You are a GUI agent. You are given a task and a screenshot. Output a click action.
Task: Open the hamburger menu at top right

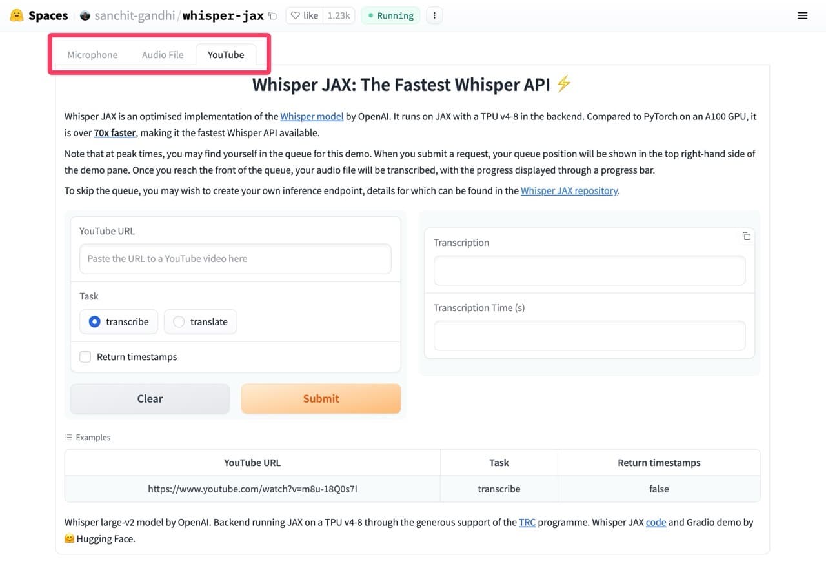pos(802,15)
